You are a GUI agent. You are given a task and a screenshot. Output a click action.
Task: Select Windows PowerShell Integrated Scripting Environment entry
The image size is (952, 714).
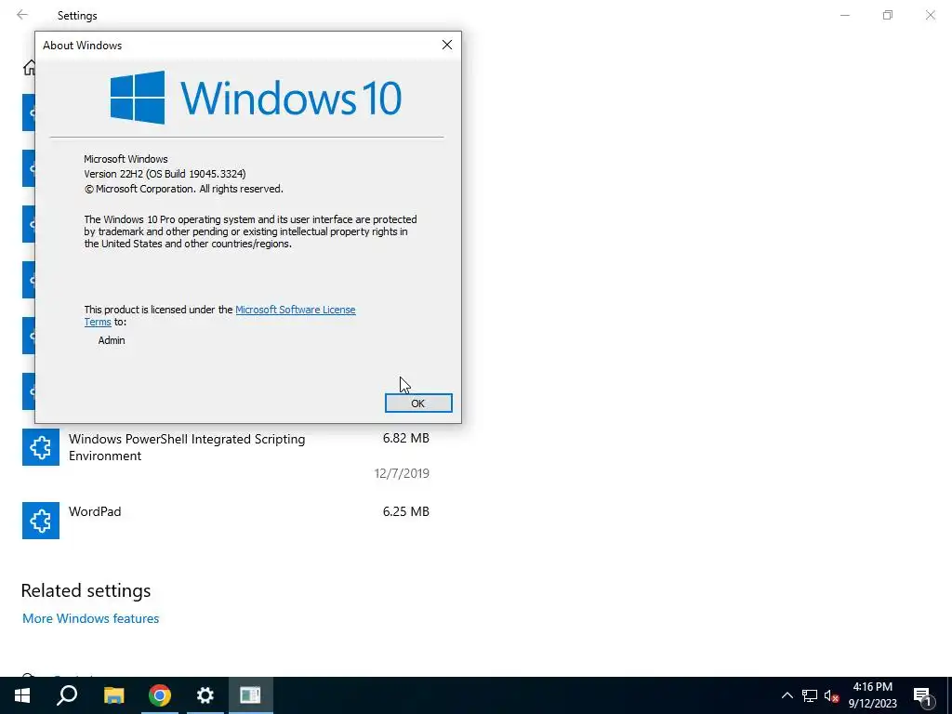[226, 455]
